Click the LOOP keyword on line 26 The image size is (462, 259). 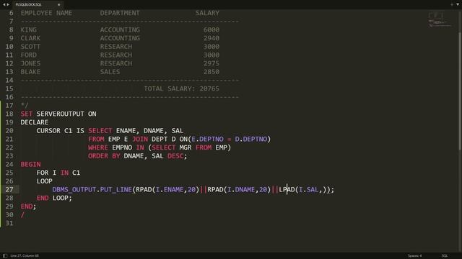45,181
